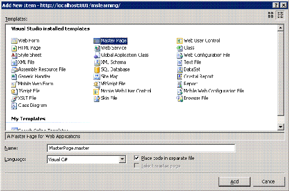Select the XSLT File template icon
The width and height of the screenshot is (289, 191).
14,98
